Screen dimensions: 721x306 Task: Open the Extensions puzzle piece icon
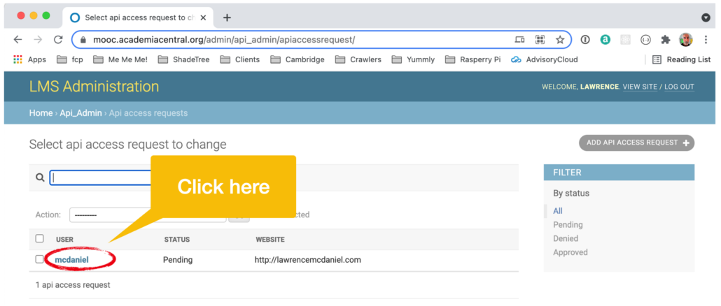point(666,40)
